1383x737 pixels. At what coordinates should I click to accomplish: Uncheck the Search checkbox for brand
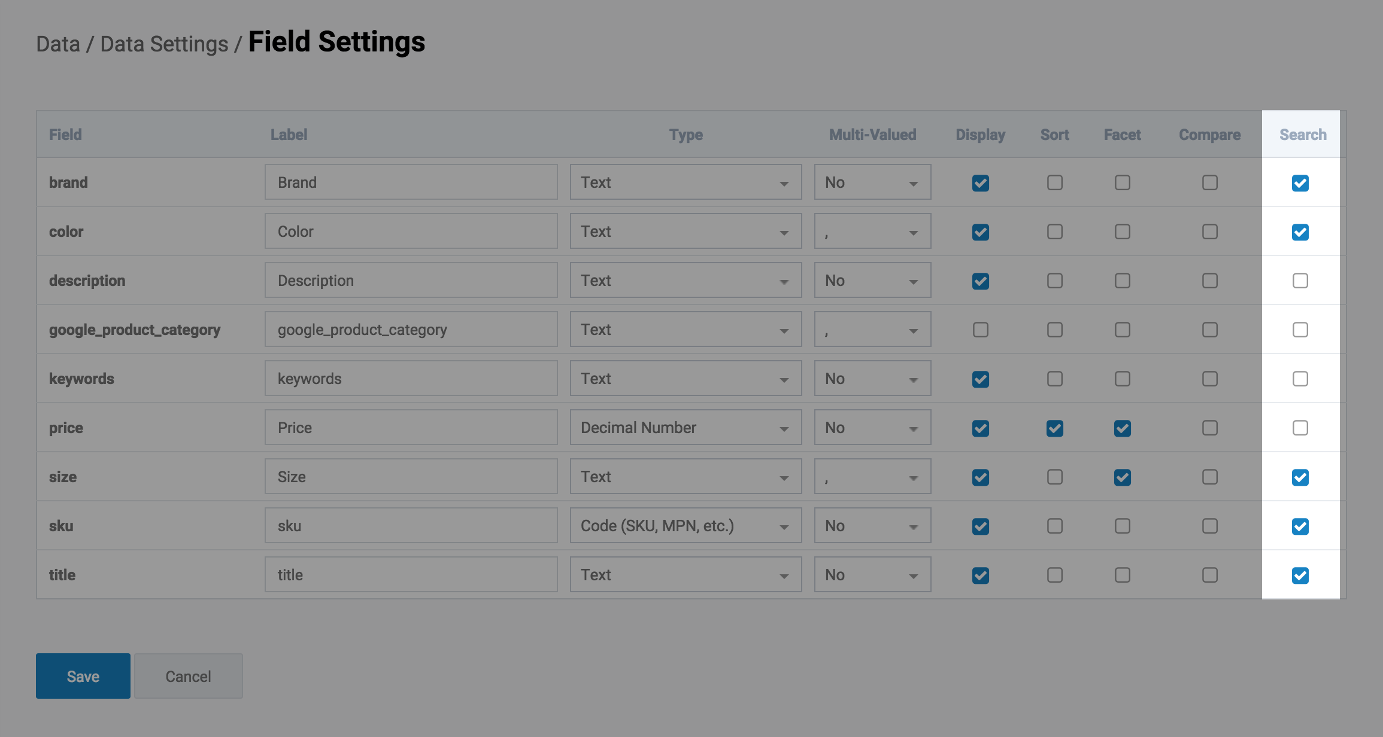1300,183
